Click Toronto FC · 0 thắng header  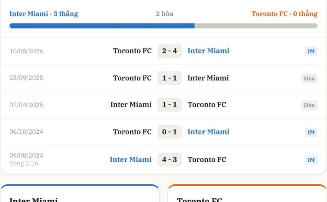coord(284,14)
